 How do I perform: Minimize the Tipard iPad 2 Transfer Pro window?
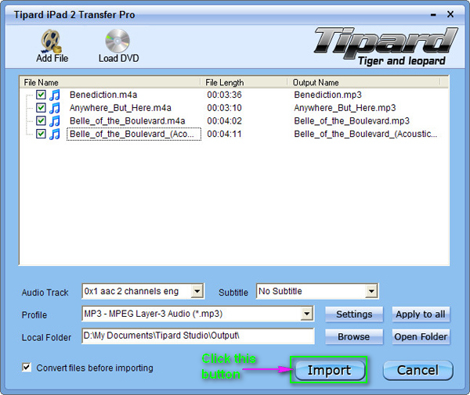pyautogui.click(x=433, y=15)
